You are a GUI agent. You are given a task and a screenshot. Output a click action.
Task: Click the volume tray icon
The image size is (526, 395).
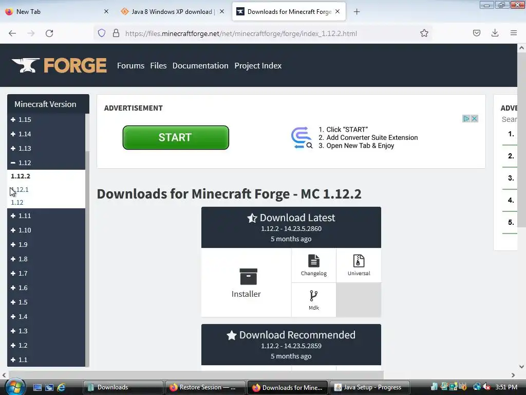(x=486, y=387)
